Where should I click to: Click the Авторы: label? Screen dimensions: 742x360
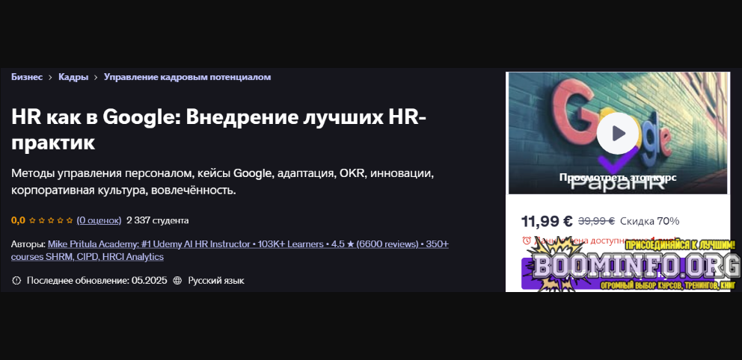[x=28, y=244]
